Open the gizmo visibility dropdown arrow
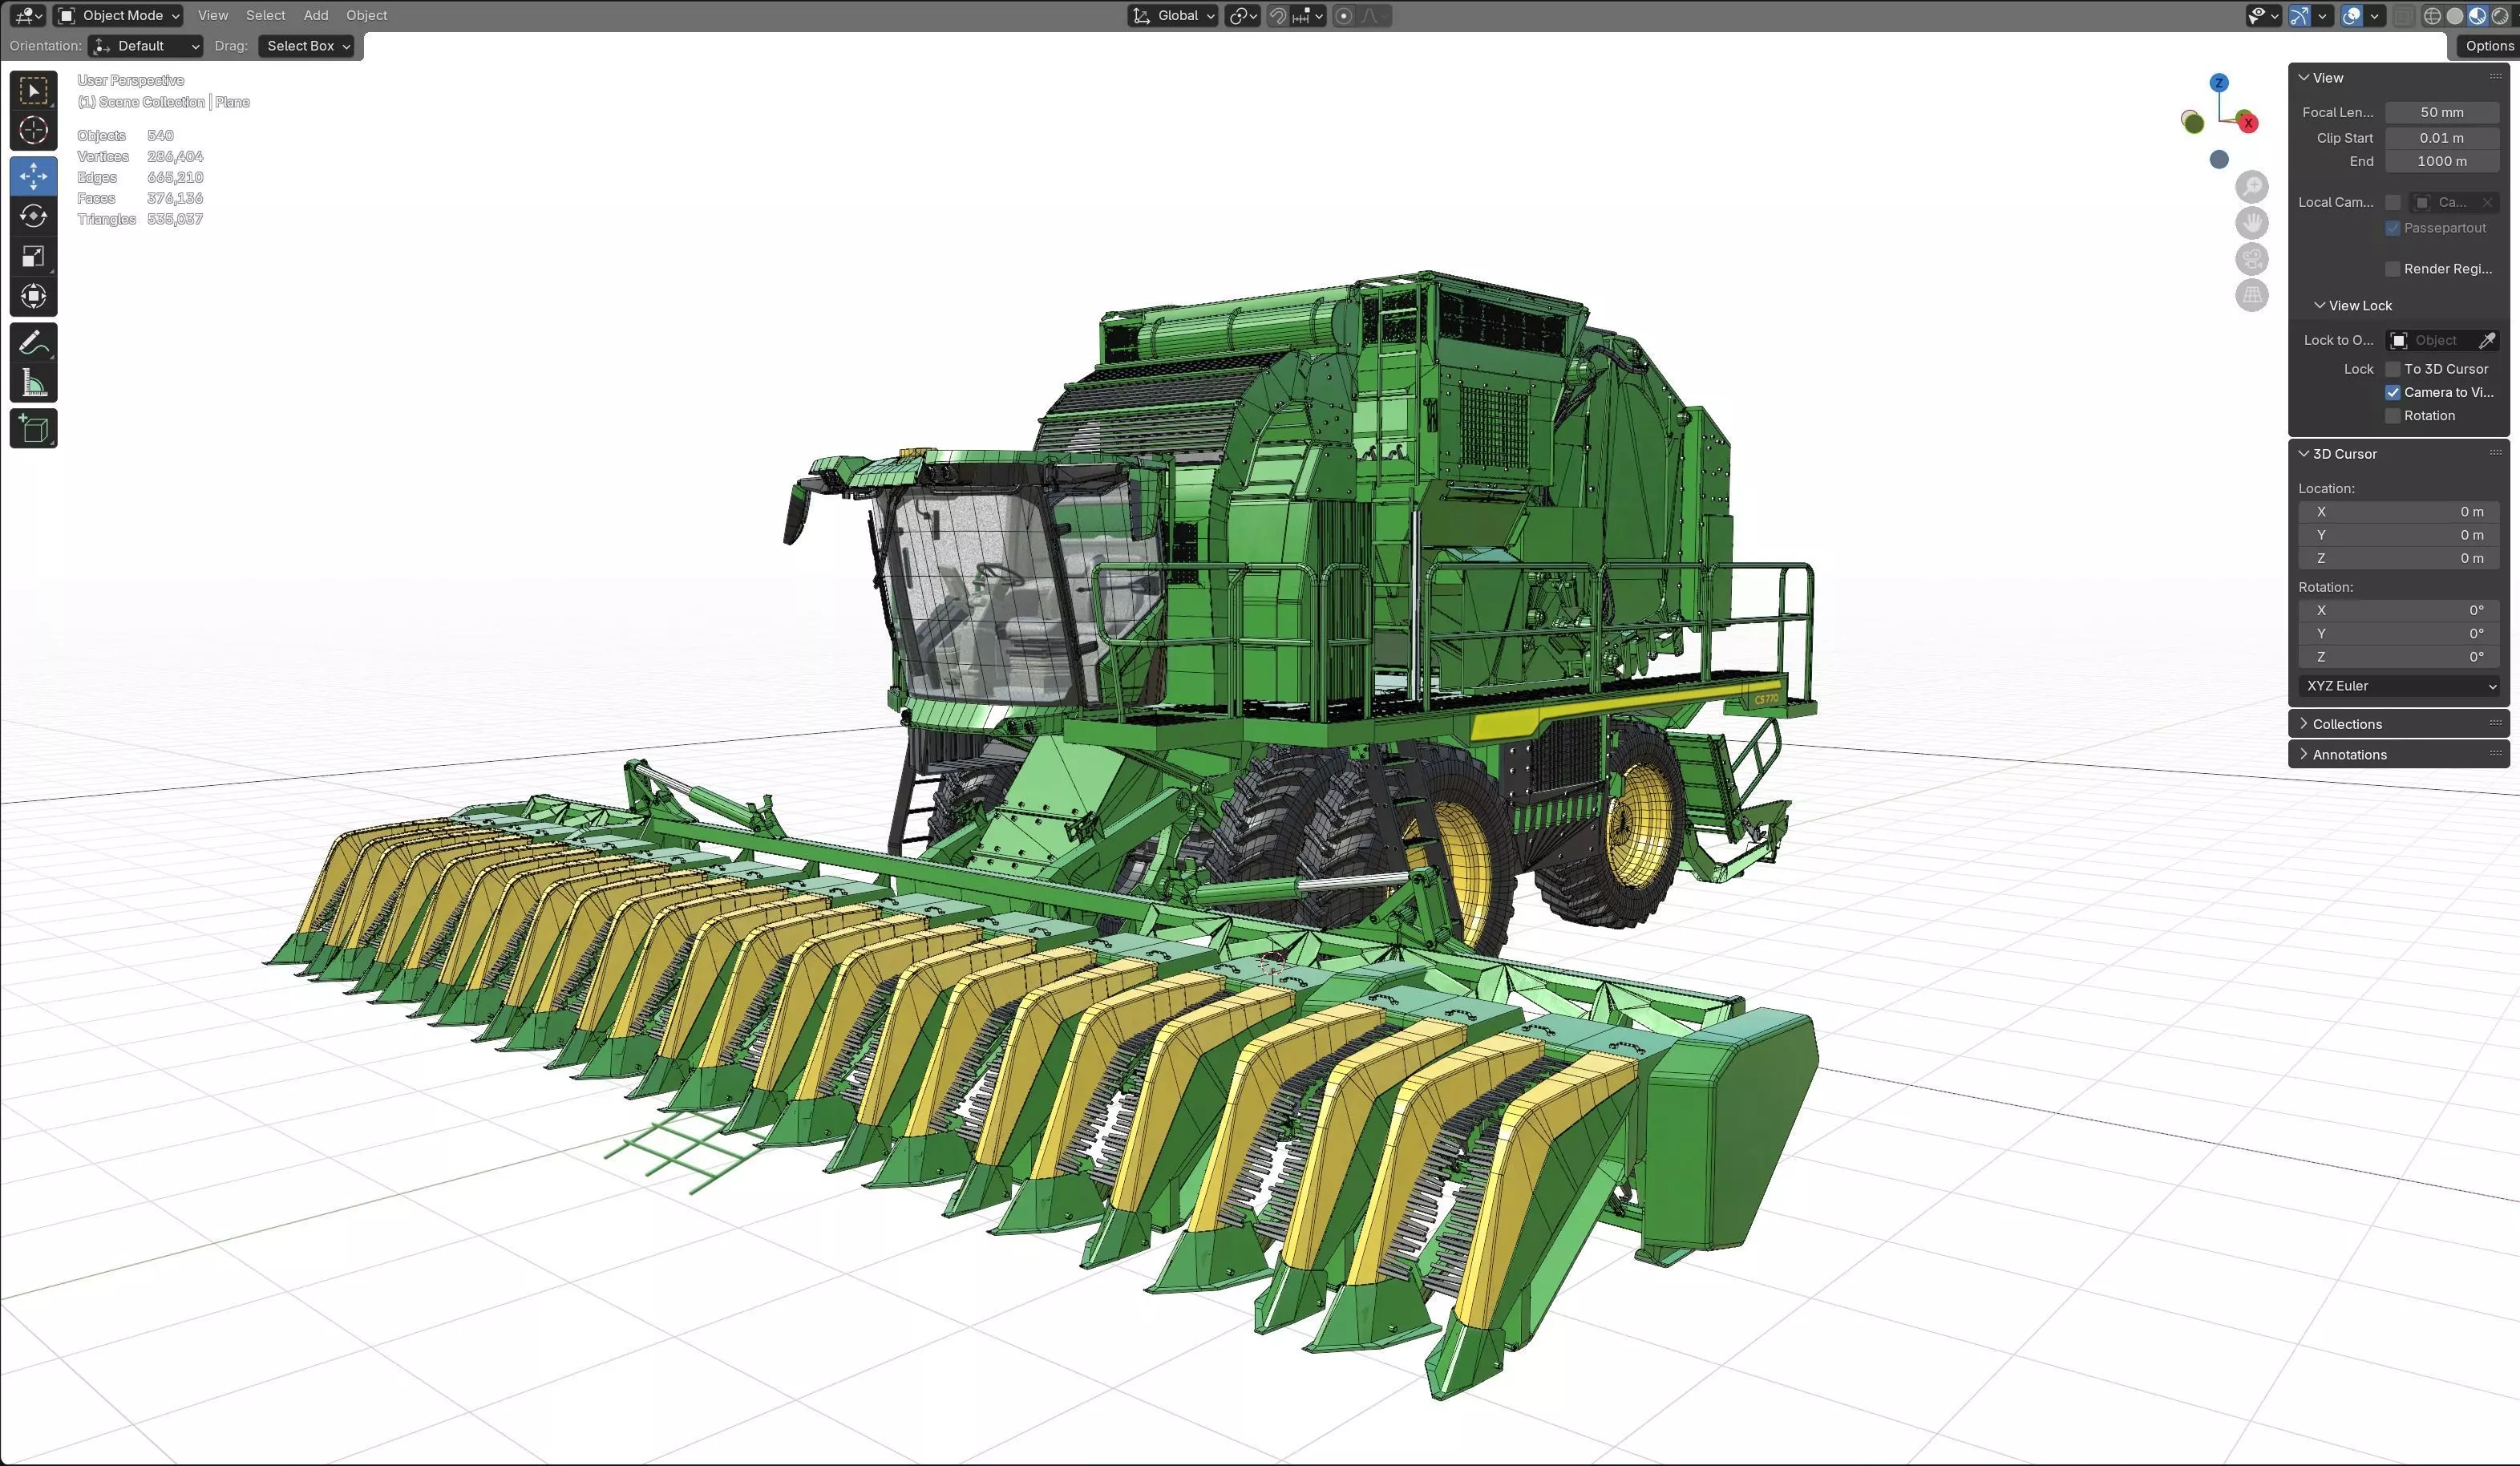 tap(2323, 16)
